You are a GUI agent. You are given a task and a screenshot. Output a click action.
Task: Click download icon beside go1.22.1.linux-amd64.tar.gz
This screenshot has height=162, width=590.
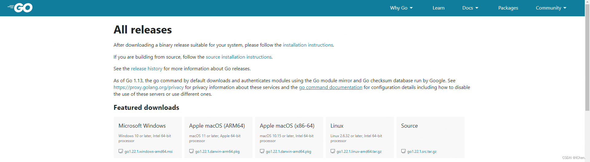(333, 151)
